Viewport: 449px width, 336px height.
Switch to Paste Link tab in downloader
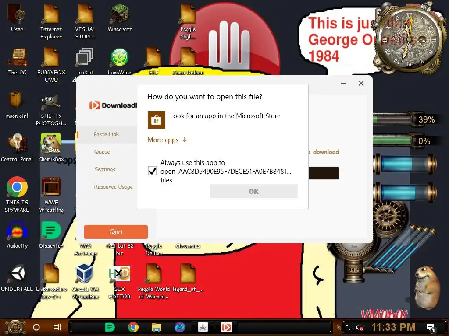[107, 134]
